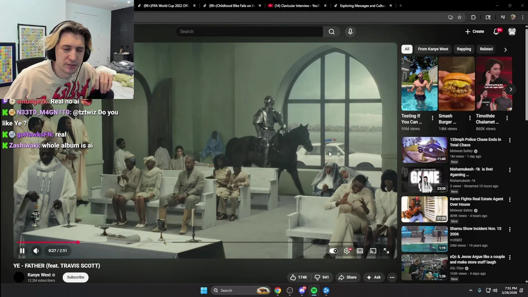528x297 pixels.
Task: Open options for Shamu Show Incident video
Action: pos(510,229)
